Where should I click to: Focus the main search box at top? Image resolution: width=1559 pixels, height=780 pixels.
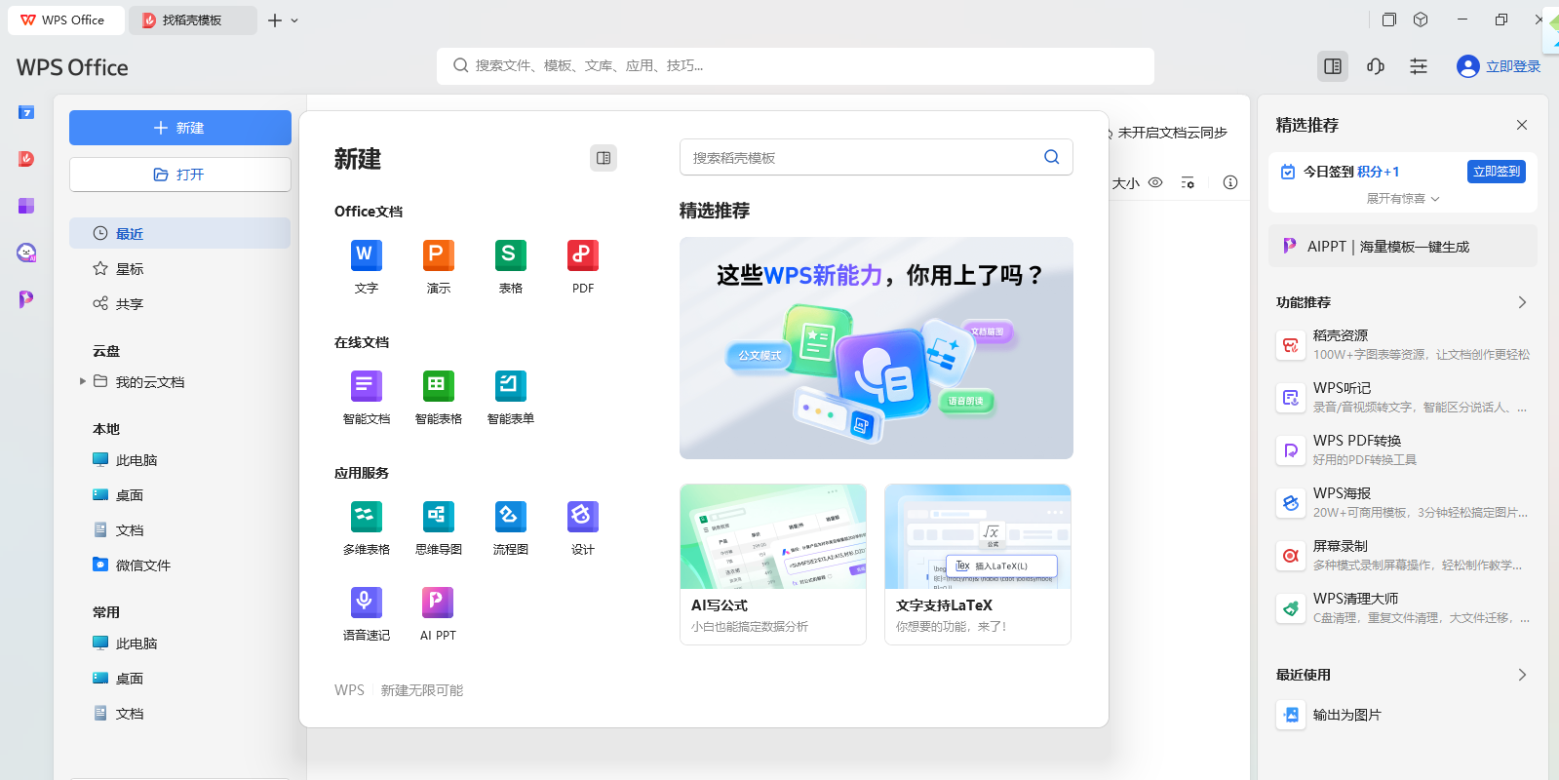pyautogui.click(x=796, y=66)
